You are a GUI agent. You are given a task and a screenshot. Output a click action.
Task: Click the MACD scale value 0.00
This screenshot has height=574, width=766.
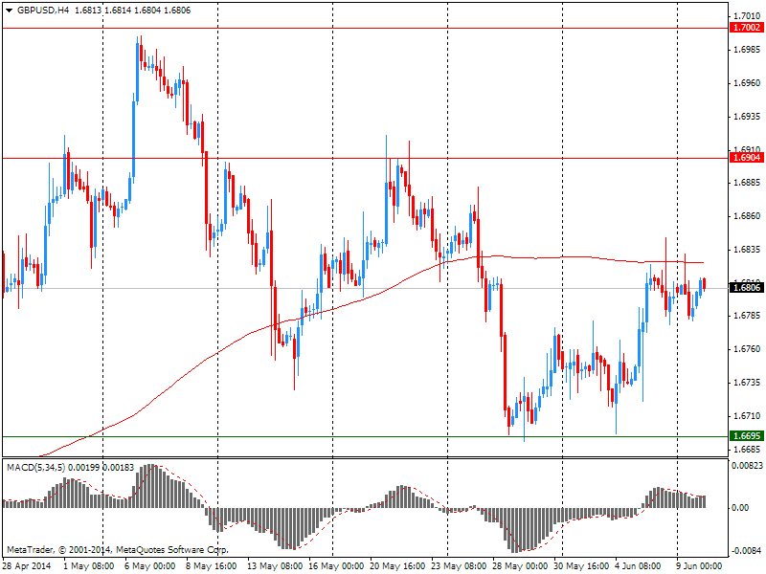pyautogui.click(x=740, y=508)
